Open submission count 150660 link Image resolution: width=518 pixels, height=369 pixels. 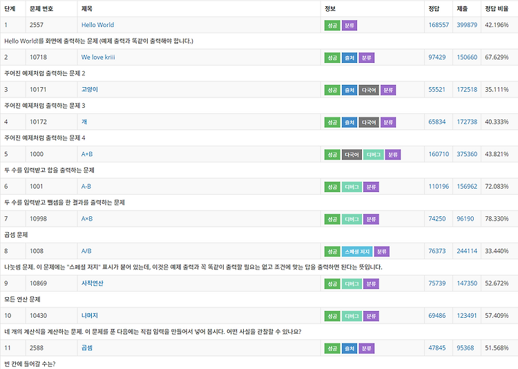(467, 57)
